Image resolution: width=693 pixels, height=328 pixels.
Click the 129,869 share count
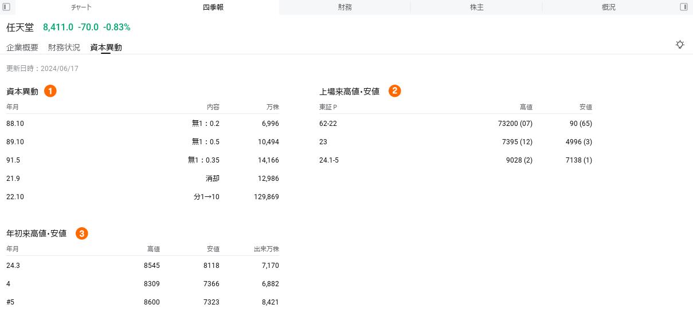(267, 197)
